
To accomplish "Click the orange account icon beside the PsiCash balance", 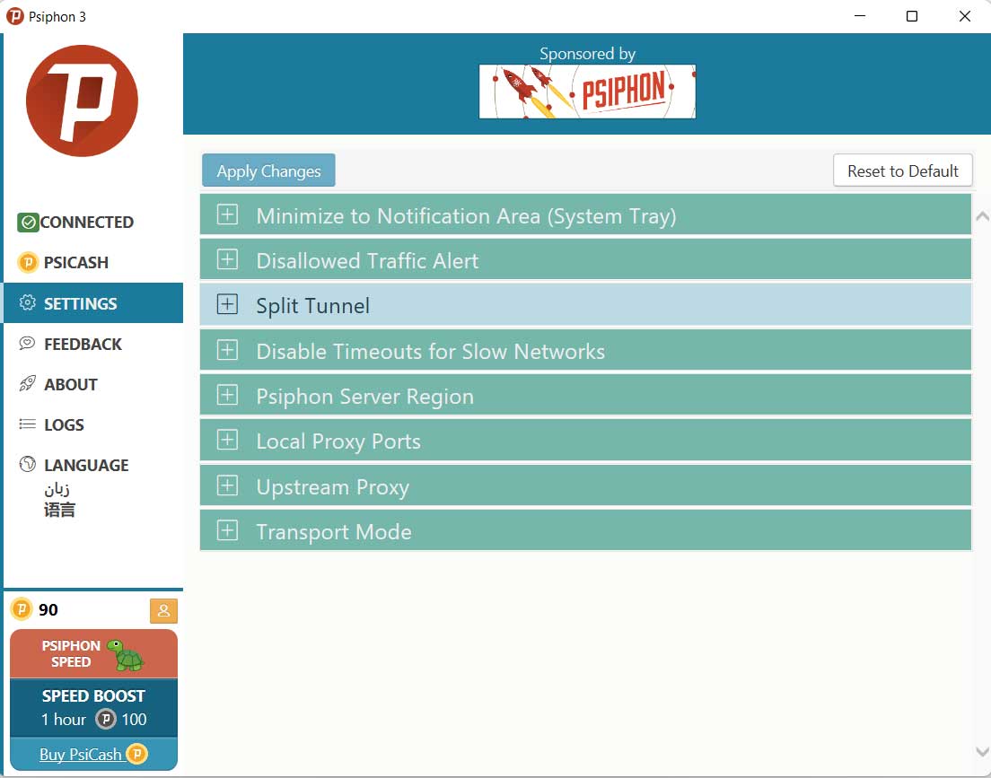I will tap(163, 610).
